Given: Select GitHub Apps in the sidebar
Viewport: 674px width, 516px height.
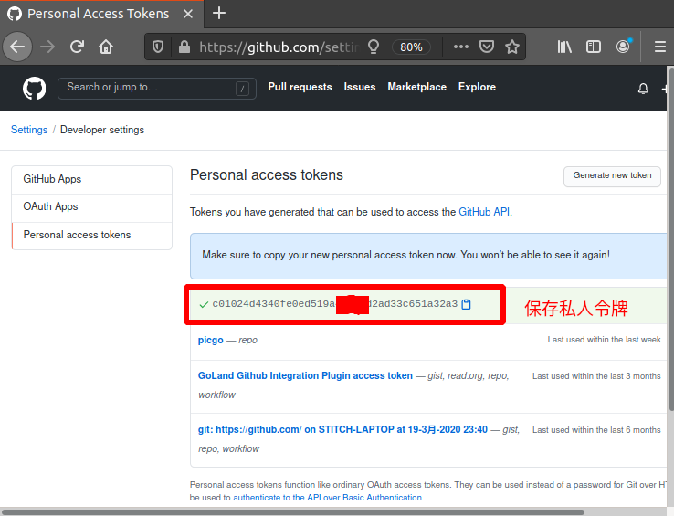Looking at the screenshot, I should pos(92,179).
